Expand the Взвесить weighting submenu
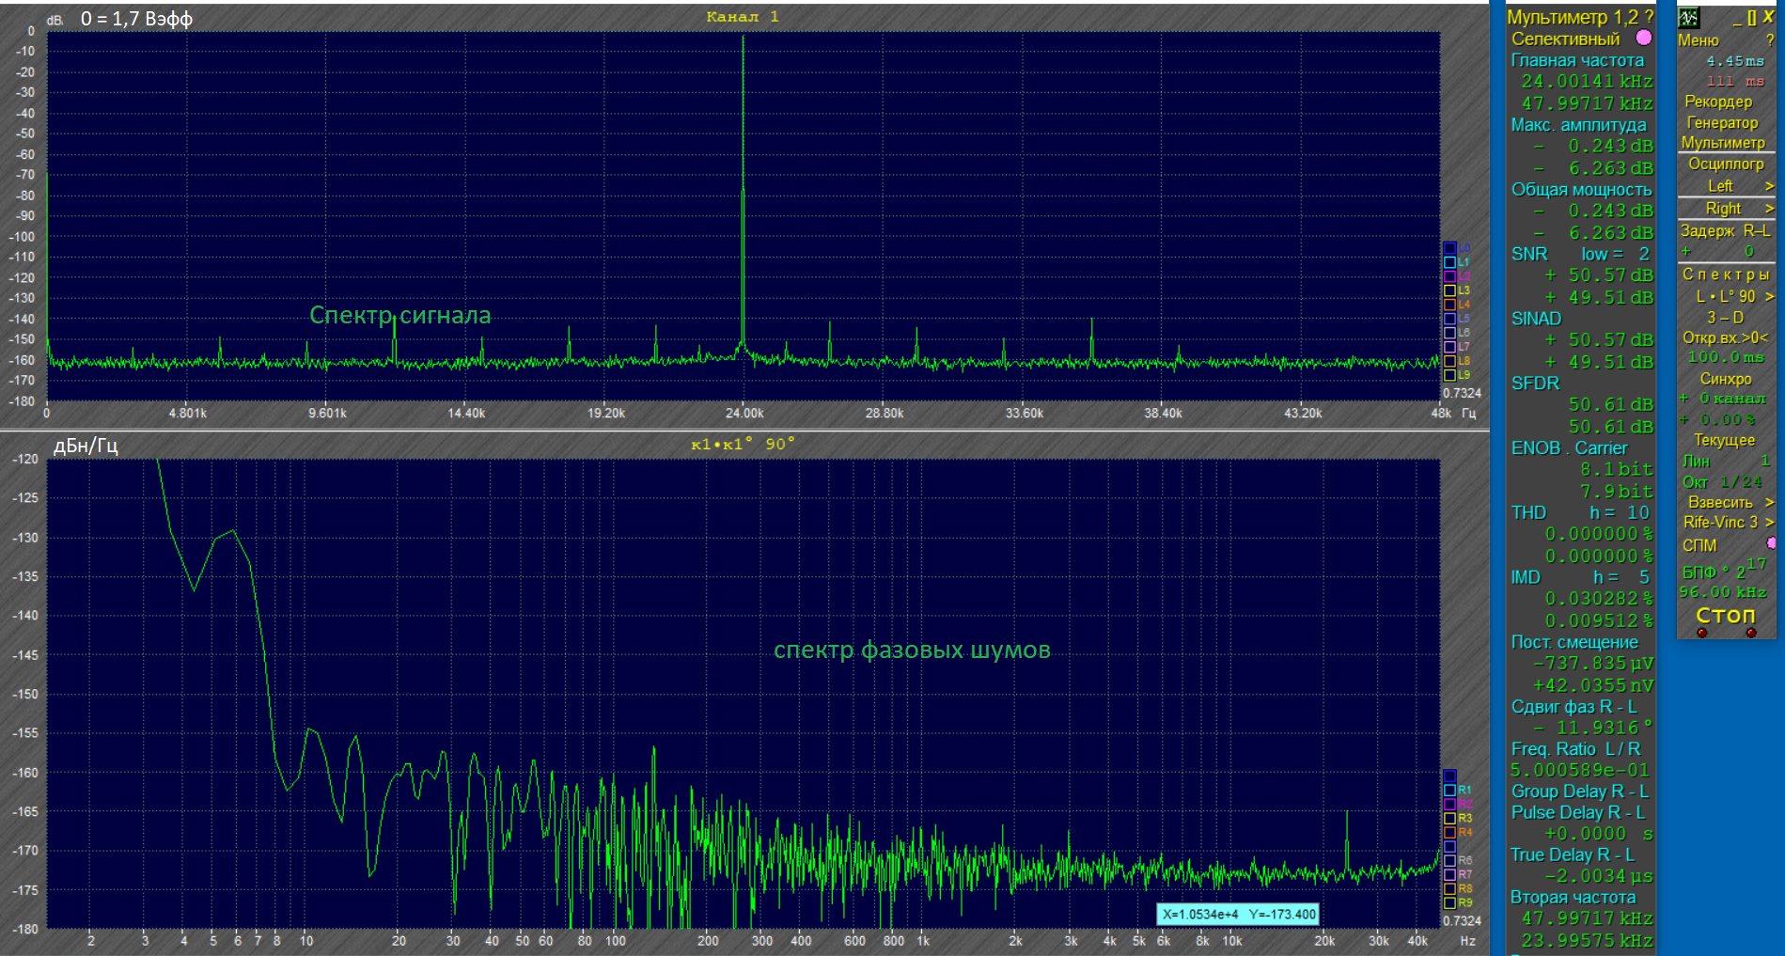This screenshot has width=1785, height=956. pyautogui.click(x=1769, y=502)
